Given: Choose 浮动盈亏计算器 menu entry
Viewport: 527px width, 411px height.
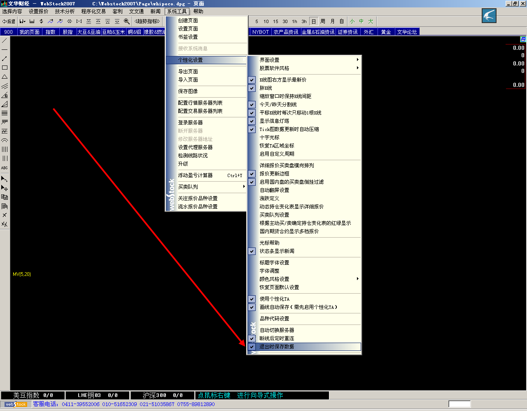Looking at the screenshot, I should point(206,175).
